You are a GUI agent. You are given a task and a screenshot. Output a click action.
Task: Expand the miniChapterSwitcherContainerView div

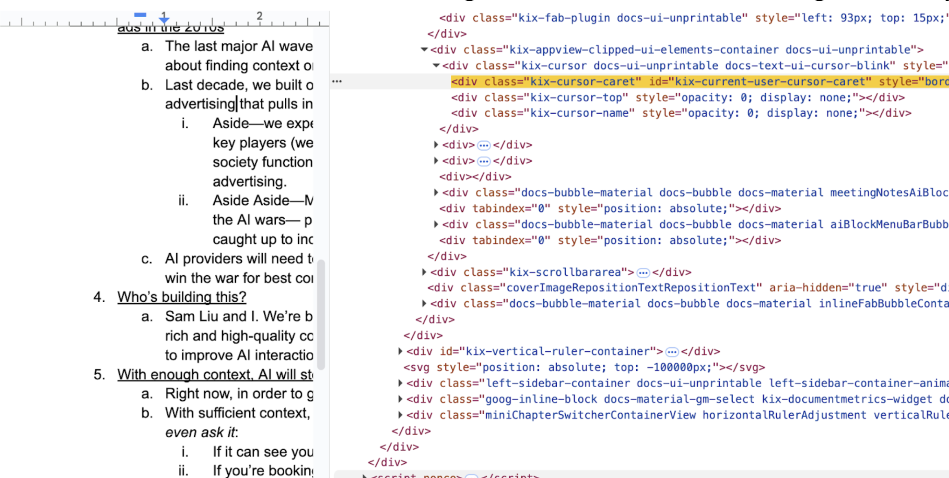pyautogui.click(x=400, y=415)
